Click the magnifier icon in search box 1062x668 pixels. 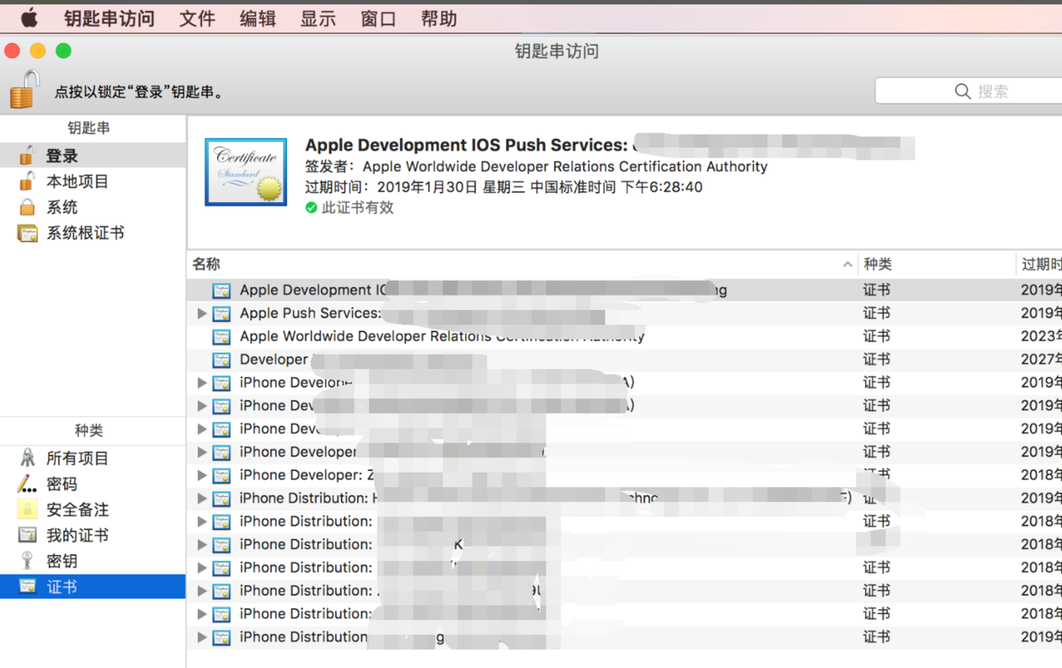(963, 91)
